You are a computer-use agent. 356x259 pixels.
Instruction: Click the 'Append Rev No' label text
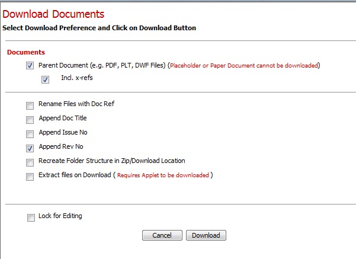[63, 147]
